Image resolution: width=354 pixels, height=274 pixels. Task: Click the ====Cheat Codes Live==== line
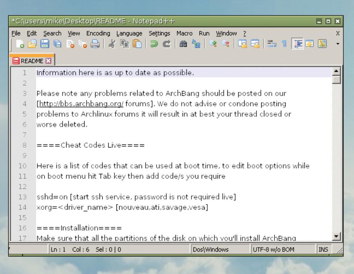90,145
